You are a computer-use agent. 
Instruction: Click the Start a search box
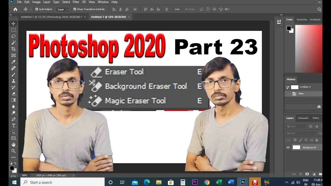coord(62,182)
